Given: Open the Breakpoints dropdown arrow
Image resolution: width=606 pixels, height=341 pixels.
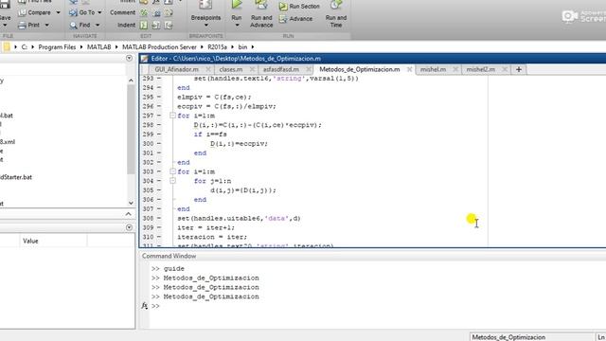Looking at the screenshot, I should click(x=205, y=26).
